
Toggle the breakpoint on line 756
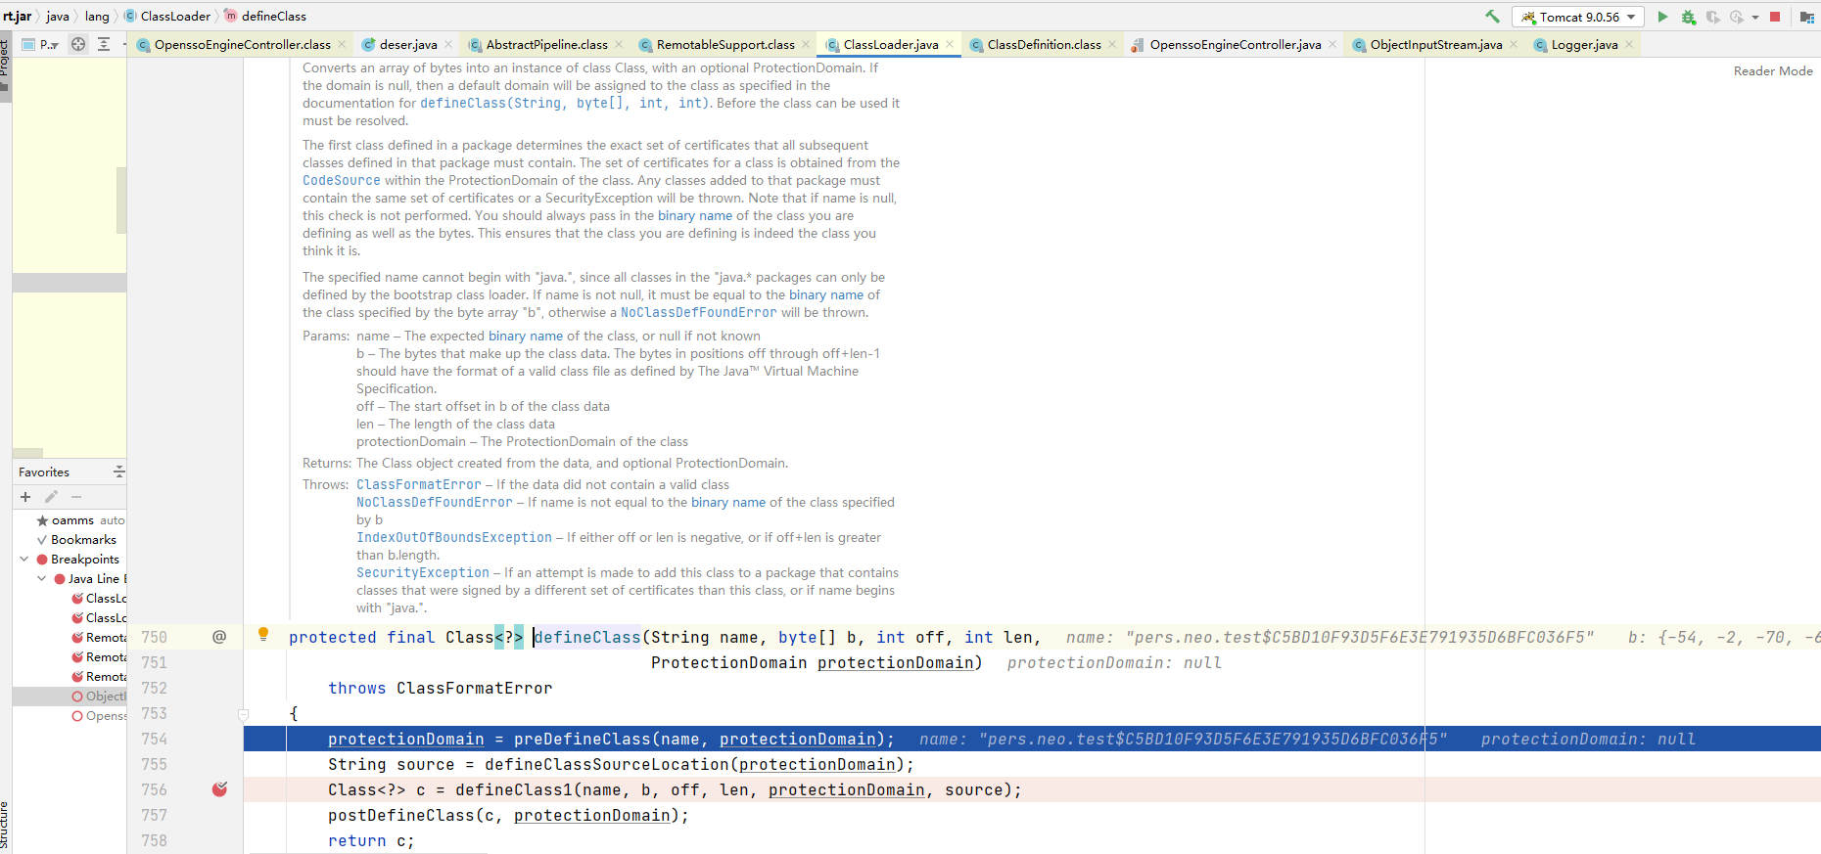point(219,789)
